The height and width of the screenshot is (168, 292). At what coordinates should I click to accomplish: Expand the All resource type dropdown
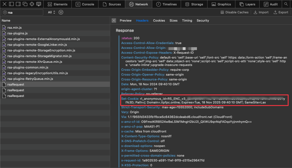coord(52,12)
